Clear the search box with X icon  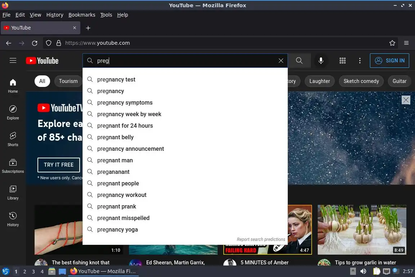click(x=281, y=61)
